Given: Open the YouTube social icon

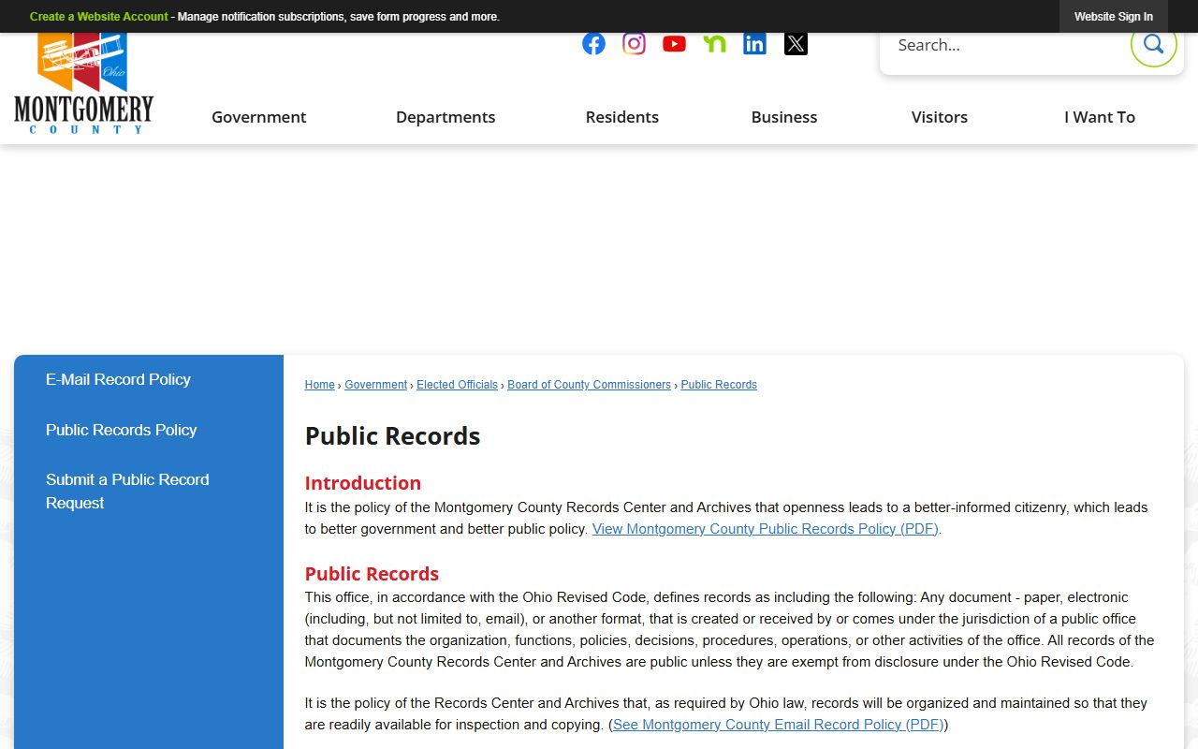Looking at the screenshot, I should click(674, 44).
